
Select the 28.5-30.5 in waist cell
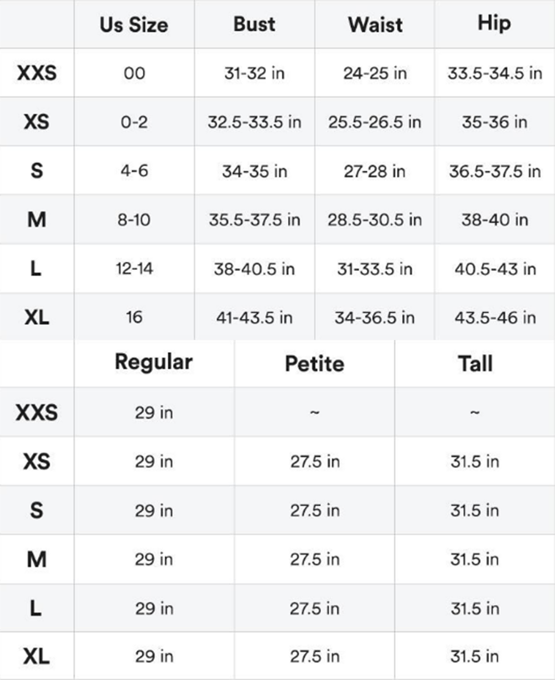[x=375, y=220]
